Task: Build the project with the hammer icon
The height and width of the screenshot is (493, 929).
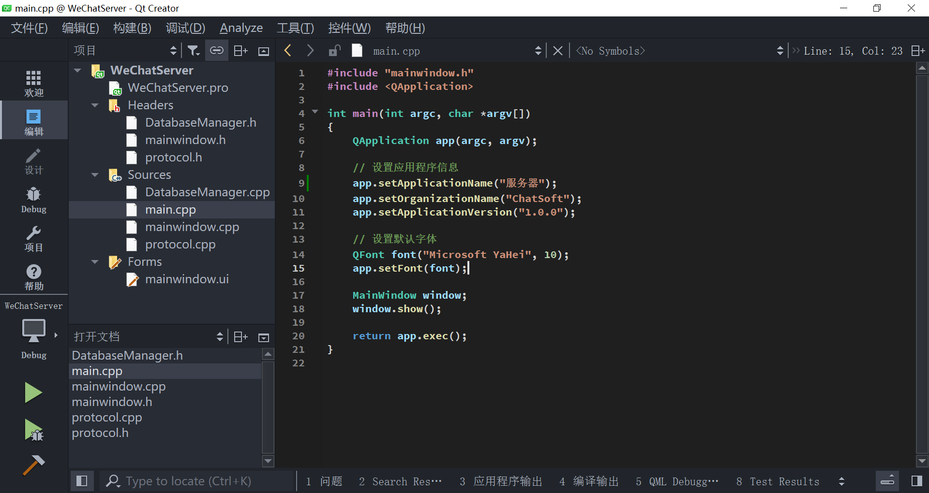Action: tap(33, 465)
